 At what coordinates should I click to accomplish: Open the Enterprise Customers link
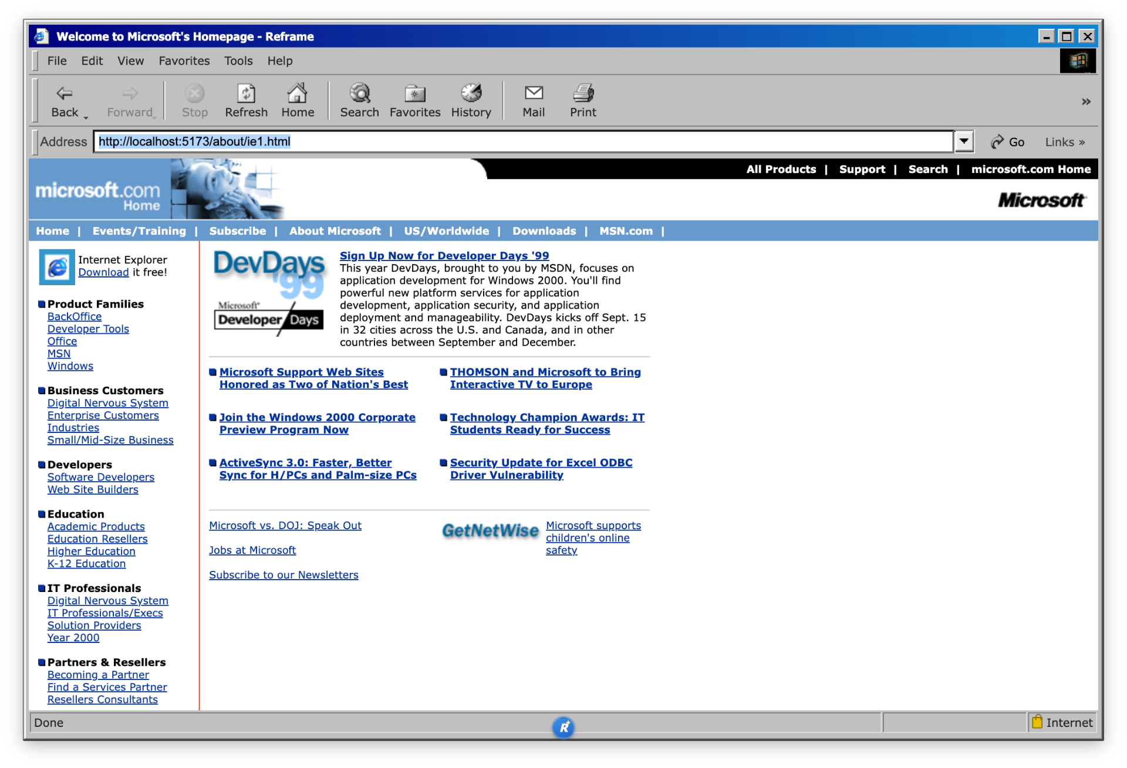point(103,415)
